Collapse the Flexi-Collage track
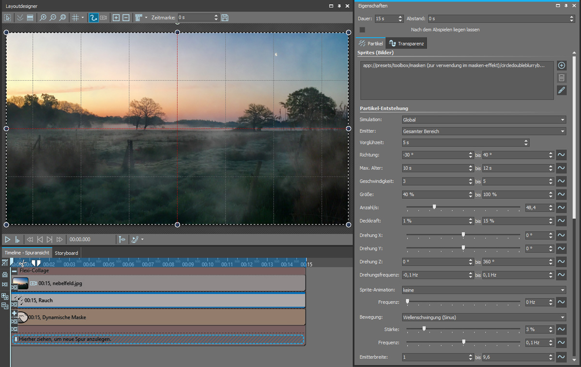The height and width of the screenshot is (367, 581). tap(15, 271)
